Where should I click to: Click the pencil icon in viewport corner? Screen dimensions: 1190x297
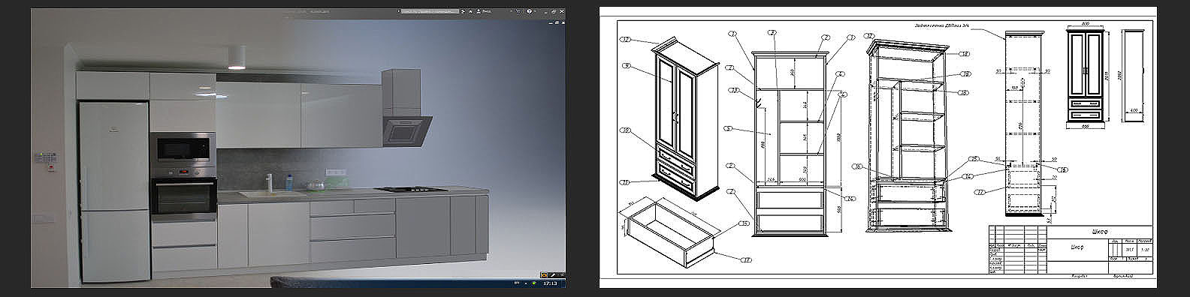[554, 274]
